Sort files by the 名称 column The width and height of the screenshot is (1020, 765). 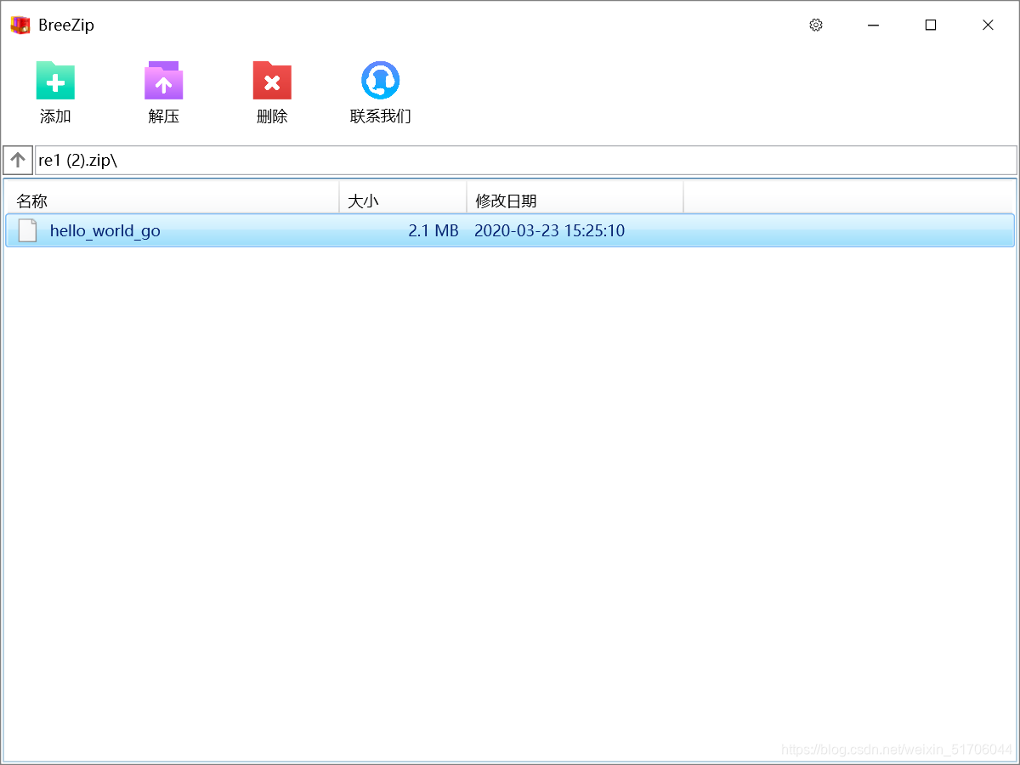(31, 201)
